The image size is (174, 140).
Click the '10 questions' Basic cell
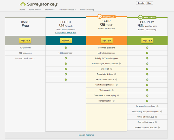click(25, 48)
